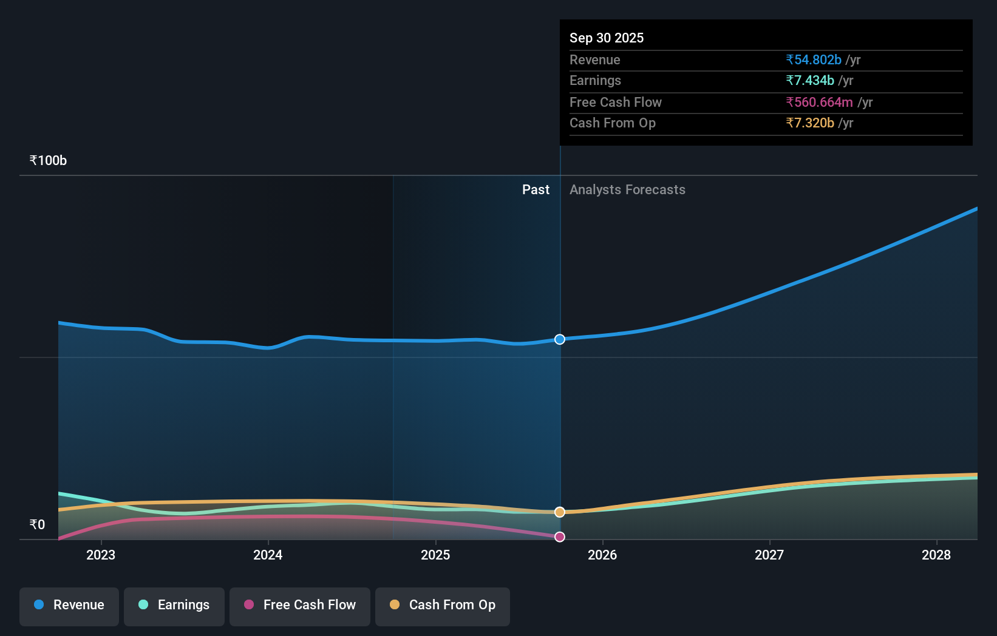Select the Free Cash Flow marker on the chart

tap(559, 536)
